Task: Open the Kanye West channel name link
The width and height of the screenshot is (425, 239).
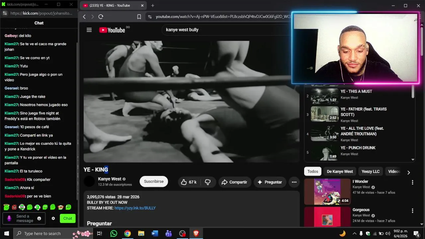Action: (110, 179)
